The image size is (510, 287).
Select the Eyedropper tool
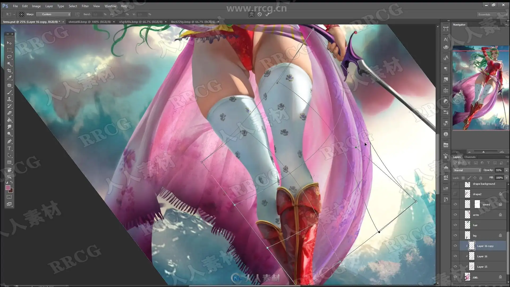[9, 78]
